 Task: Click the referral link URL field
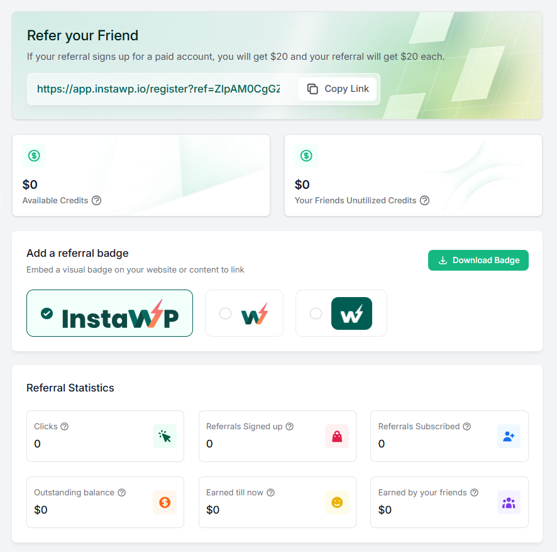click(x=158, y=89)
